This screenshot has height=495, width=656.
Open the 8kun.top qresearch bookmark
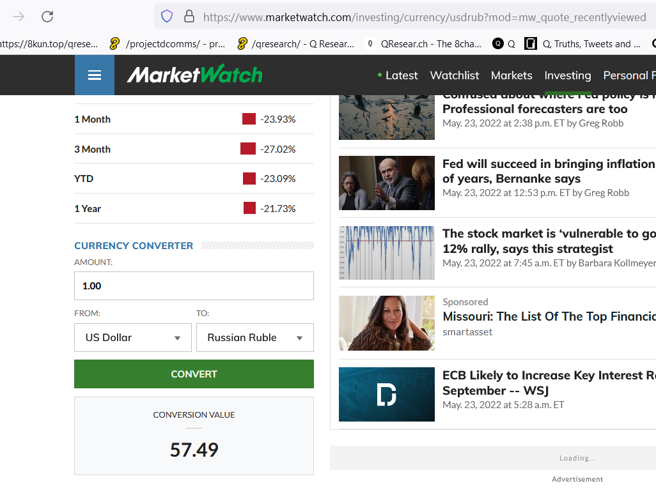[x=49, y=44]
